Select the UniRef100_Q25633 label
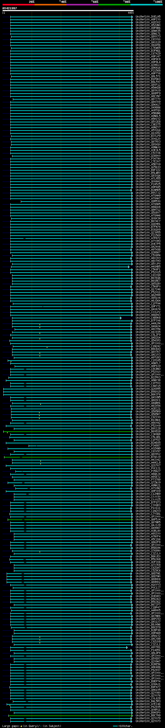 click(x=148, y=167)
